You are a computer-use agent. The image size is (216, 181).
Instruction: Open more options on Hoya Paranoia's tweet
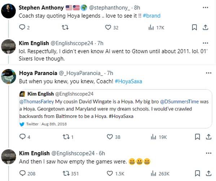[x=208, y=73]
